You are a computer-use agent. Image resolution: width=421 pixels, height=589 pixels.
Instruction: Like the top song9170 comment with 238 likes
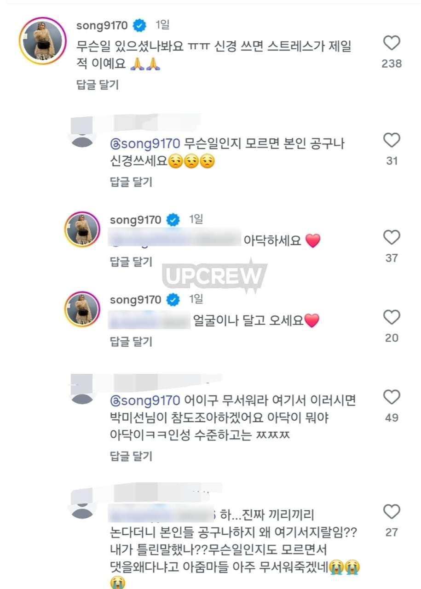392,44
